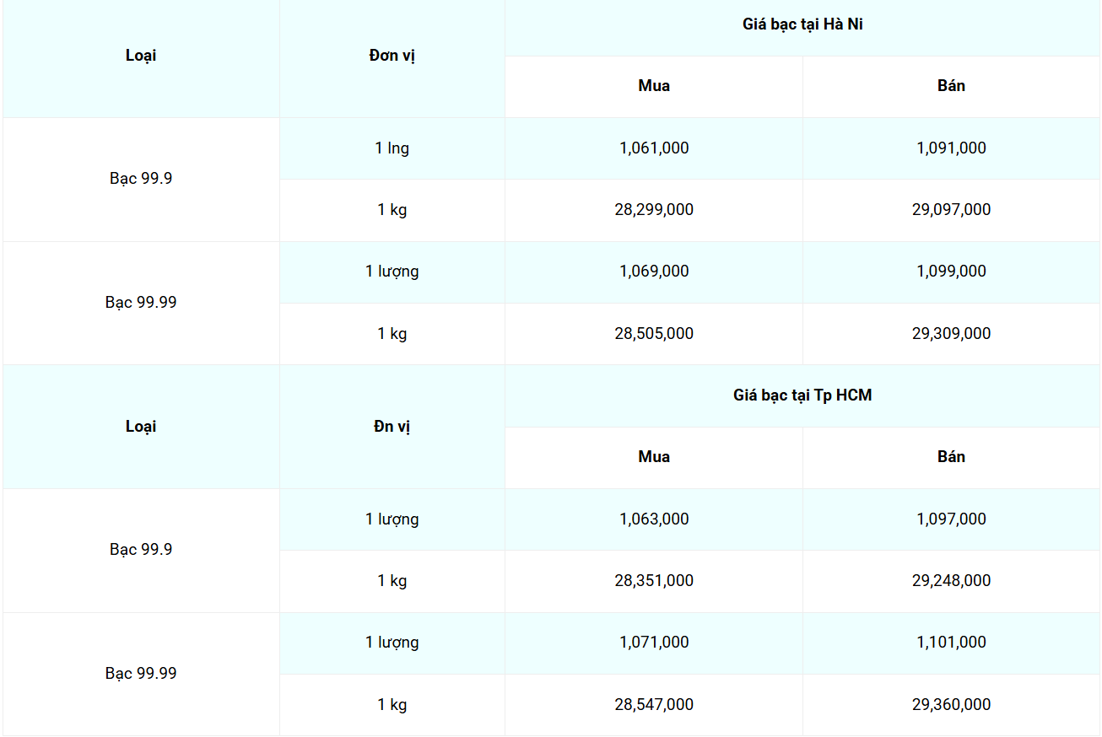This screenshot has width=1102, height=737.
Task: Select the buy price 28,299,000
Action: click(x=654, y=210)
